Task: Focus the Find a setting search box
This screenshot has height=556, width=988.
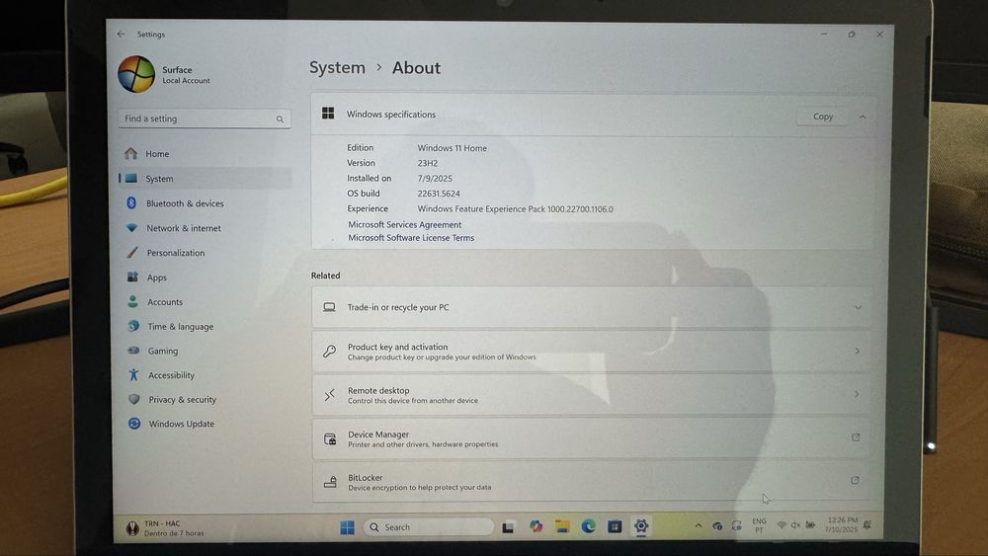Action: [x=205, y=119]
